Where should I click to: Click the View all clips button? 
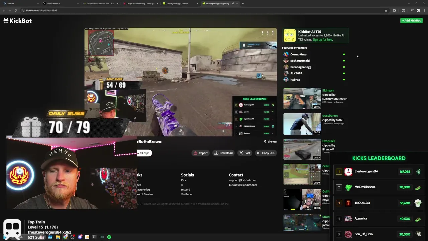144,153
